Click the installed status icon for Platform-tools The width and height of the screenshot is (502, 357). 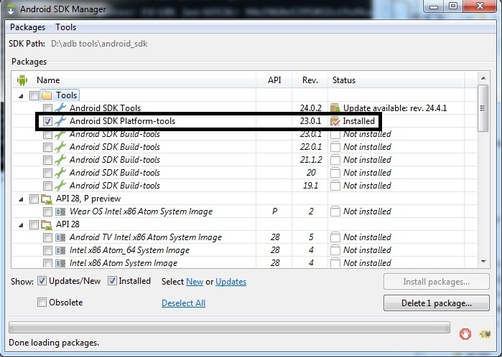335,121
